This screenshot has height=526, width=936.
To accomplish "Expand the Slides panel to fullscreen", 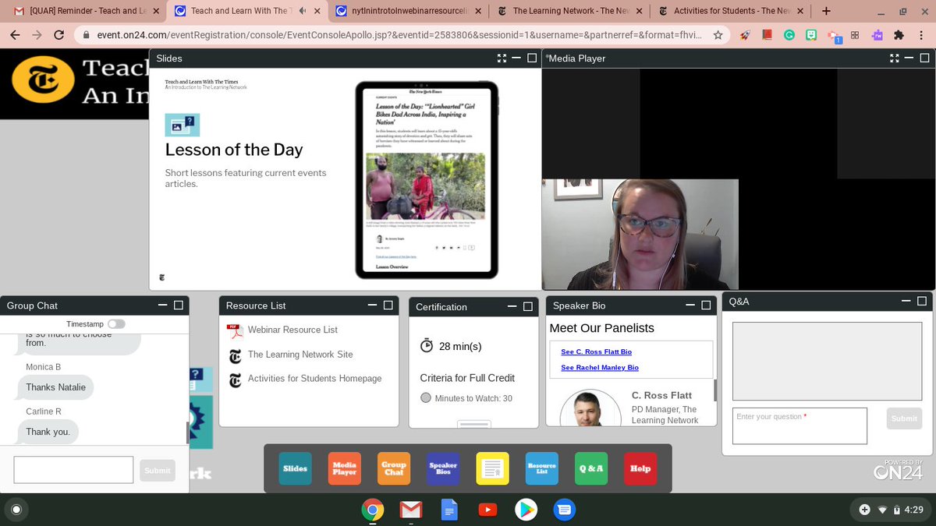I will 502,58.
